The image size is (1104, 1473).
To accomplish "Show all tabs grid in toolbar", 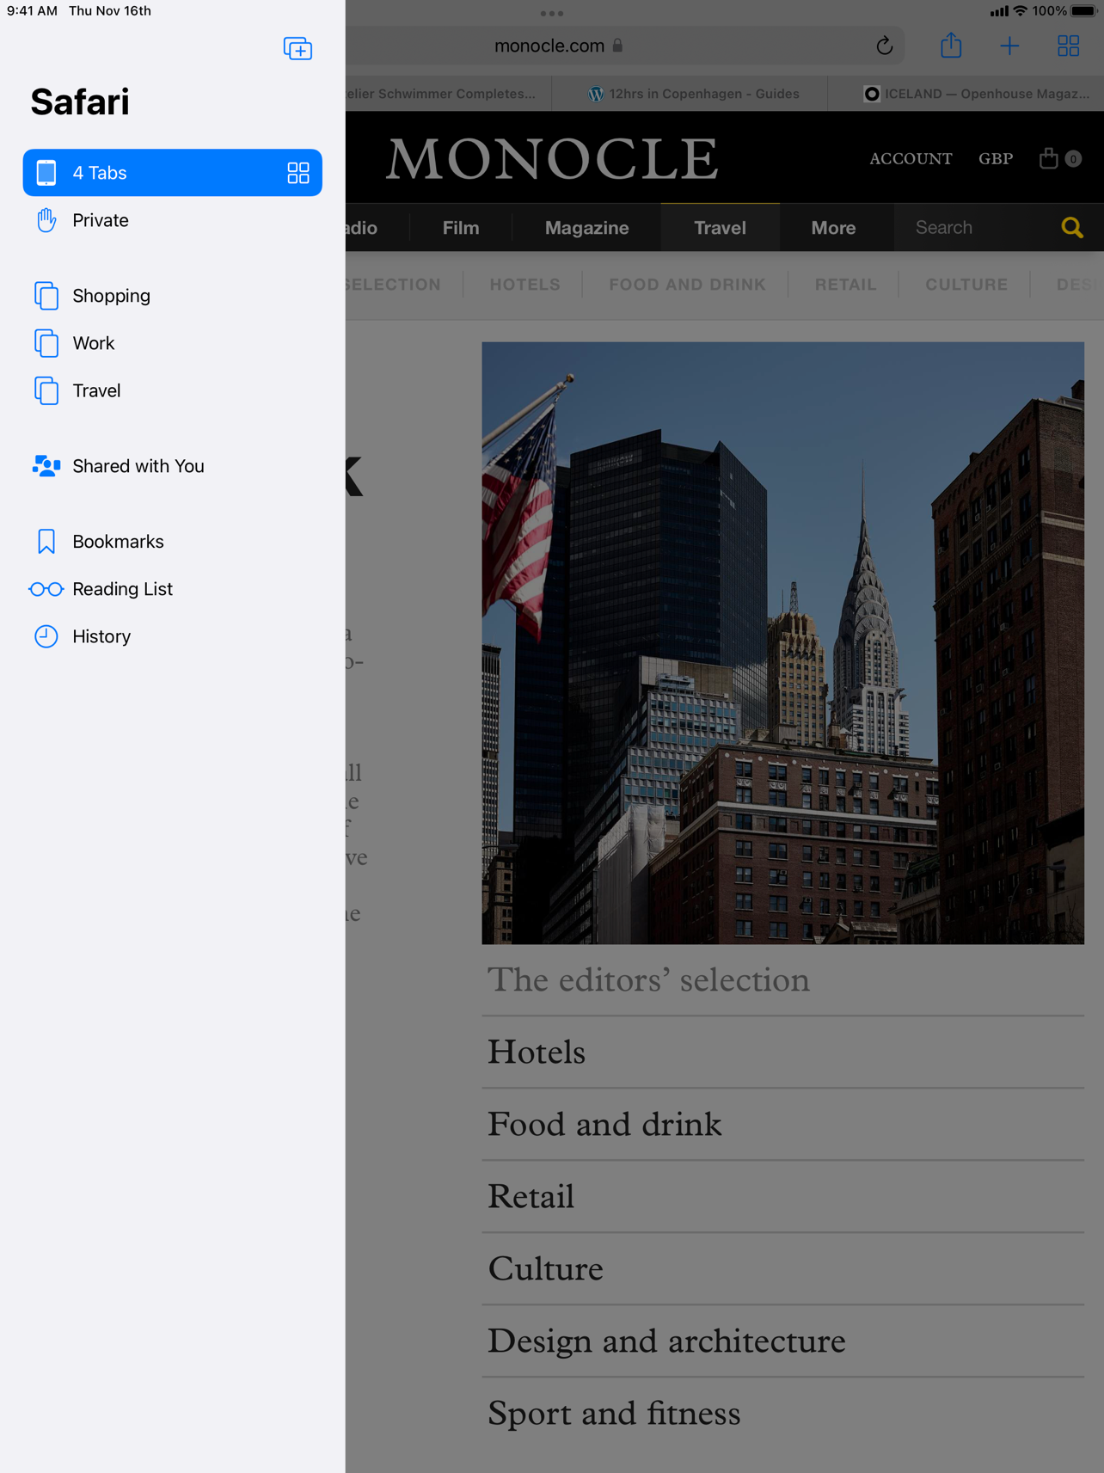I will click(x=1068, y=46).
